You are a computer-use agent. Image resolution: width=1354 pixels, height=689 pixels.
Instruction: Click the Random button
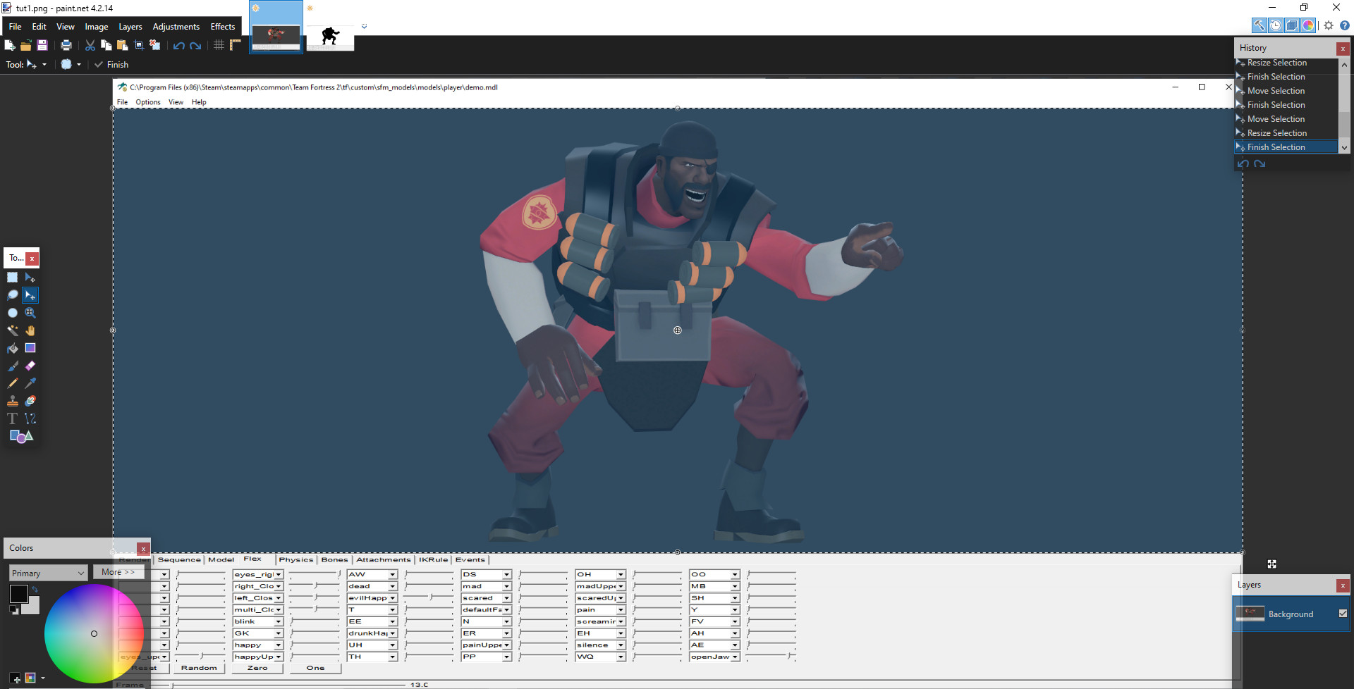pyautogui.click(x=199, y=668)
